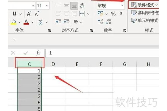This screenshot has height=111, width=167.
Task: Align text right
Action: [x=74, y=14]
